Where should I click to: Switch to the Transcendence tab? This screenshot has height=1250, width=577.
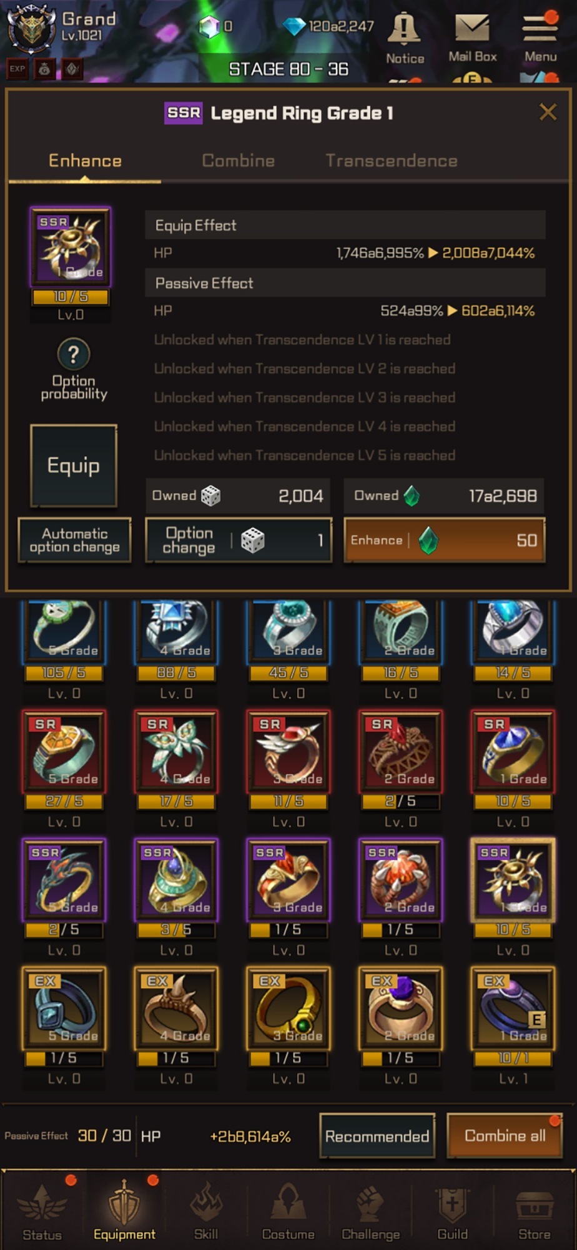coord(392,161)
